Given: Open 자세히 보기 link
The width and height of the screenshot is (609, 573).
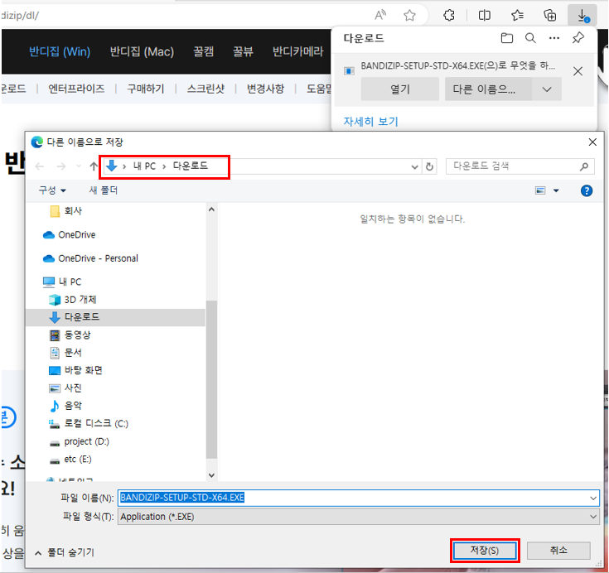Looking at the screenshot, I should (371, 122).
